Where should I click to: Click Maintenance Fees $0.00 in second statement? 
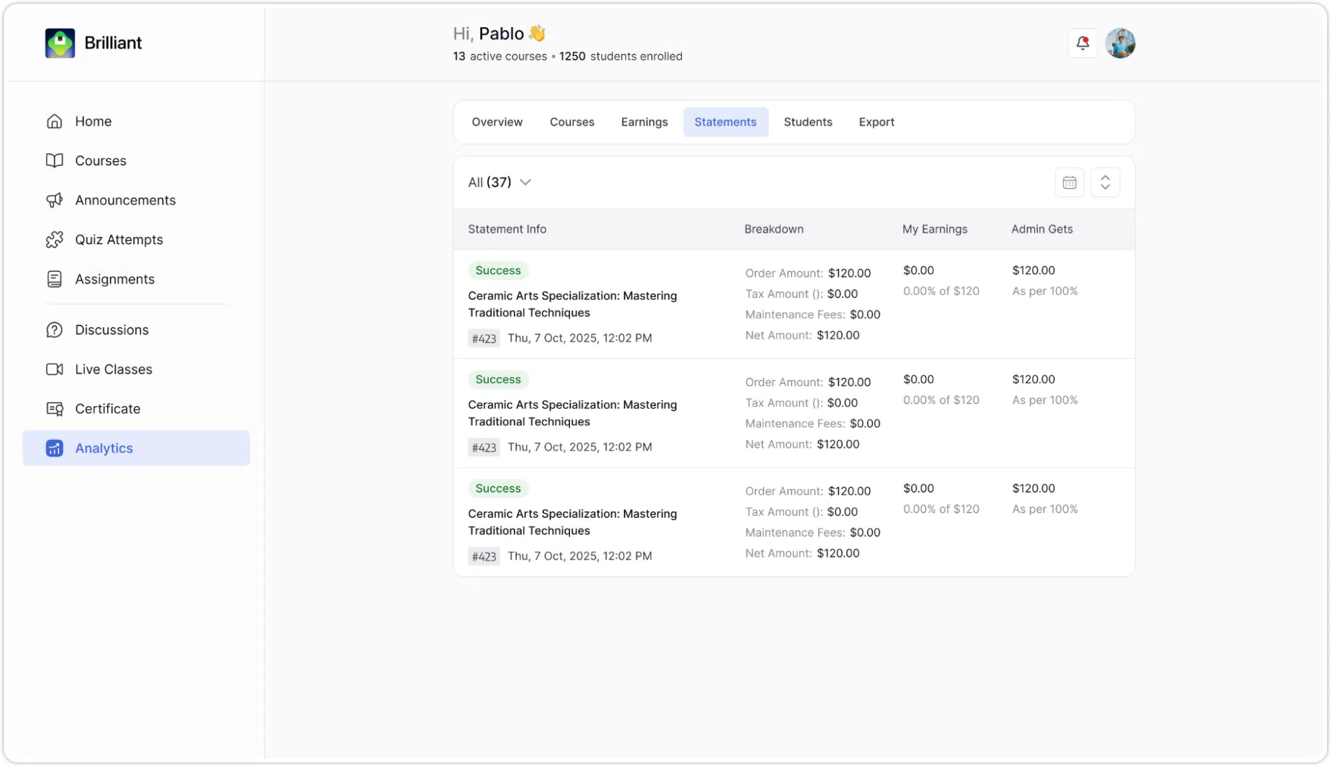(x=812, y=424)
